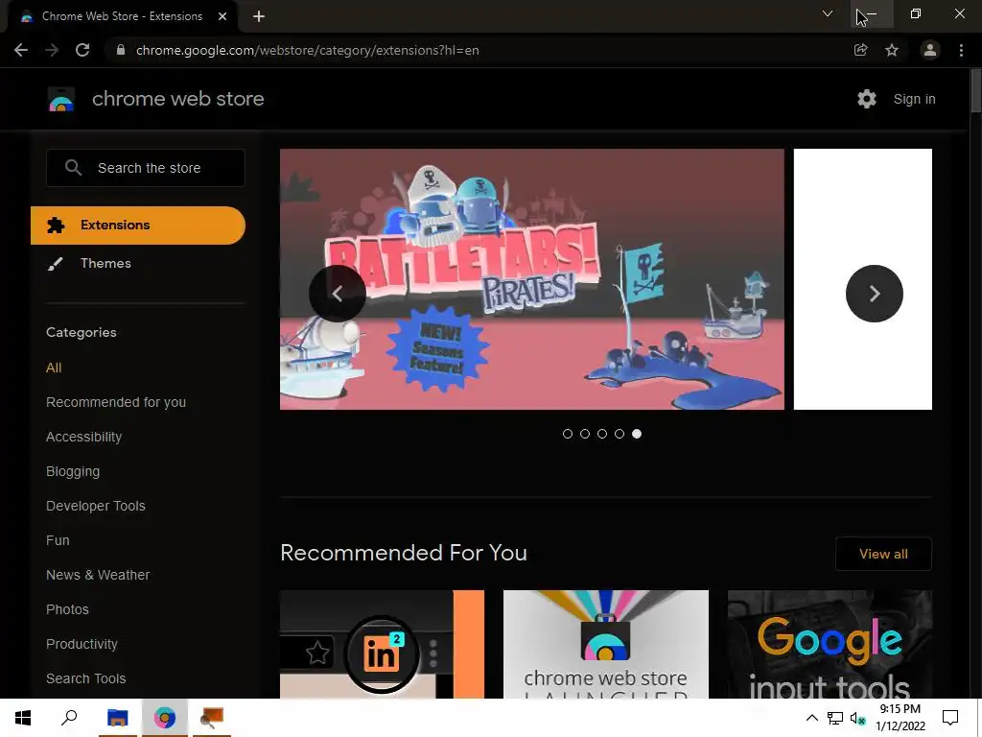Share this page icon
This screenshot has height=737, width=982.
pos(860,50)
